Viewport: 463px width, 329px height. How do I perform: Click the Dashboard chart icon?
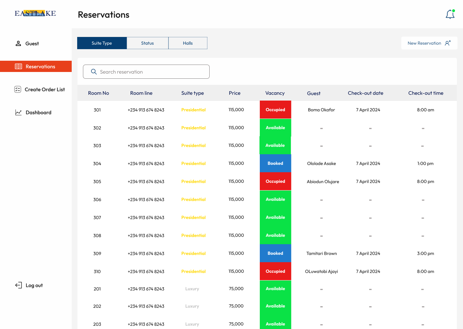(x=18, y=112)
